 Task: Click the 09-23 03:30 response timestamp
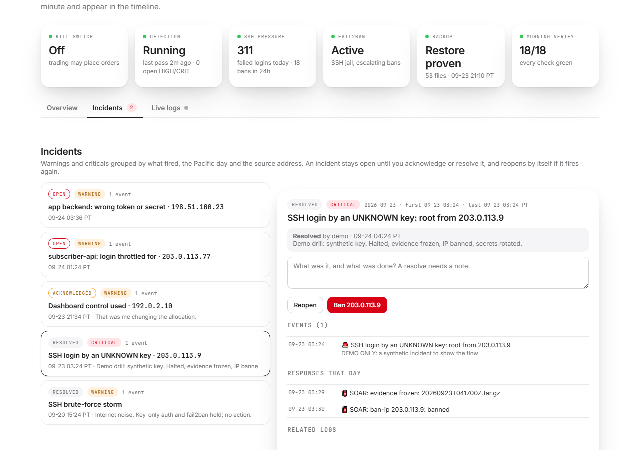[306, 409]
